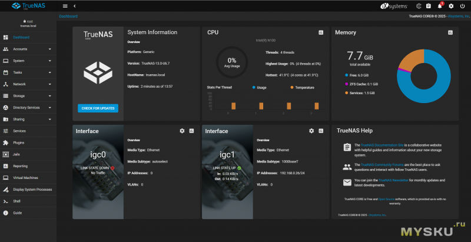Expand the Accounts menu arrow
Screen dimensions: 471x242
click(50, 49)
